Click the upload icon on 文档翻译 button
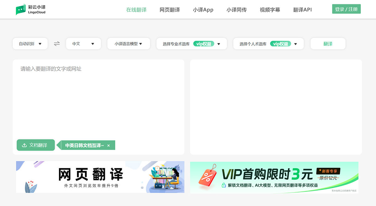 coord(25,145)
